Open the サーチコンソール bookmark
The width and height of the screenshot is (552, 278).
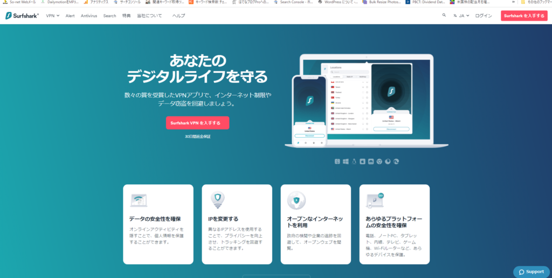(127, 2)
